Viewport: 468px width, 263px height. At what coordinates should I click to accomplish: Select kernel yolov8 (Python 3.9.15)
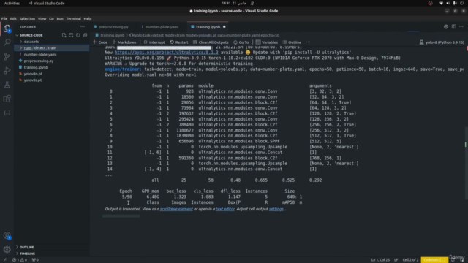coord(442,42)
